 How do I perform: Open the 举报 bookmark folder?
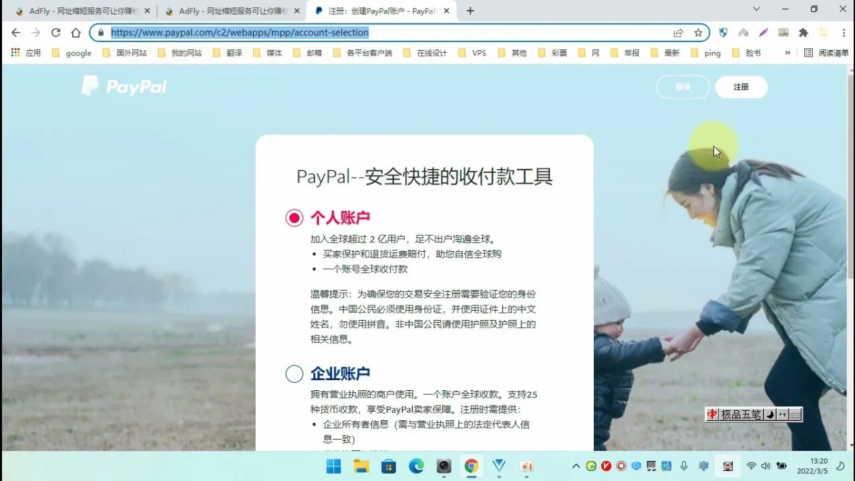pos(625,53)
